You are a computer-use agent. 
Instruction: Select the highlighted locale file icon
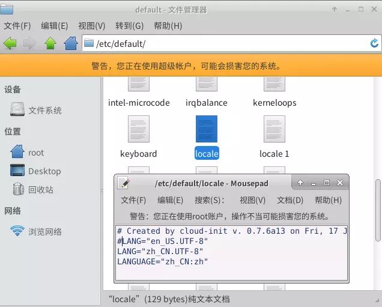point(207,129)
